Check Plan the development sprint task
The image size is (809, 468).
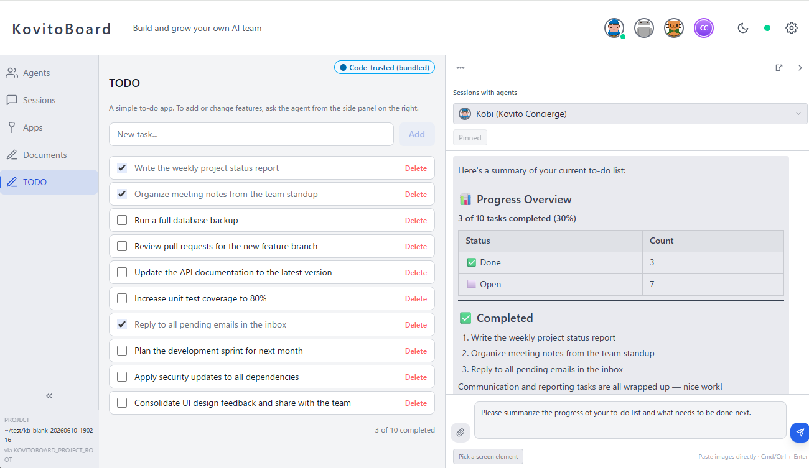122,351
